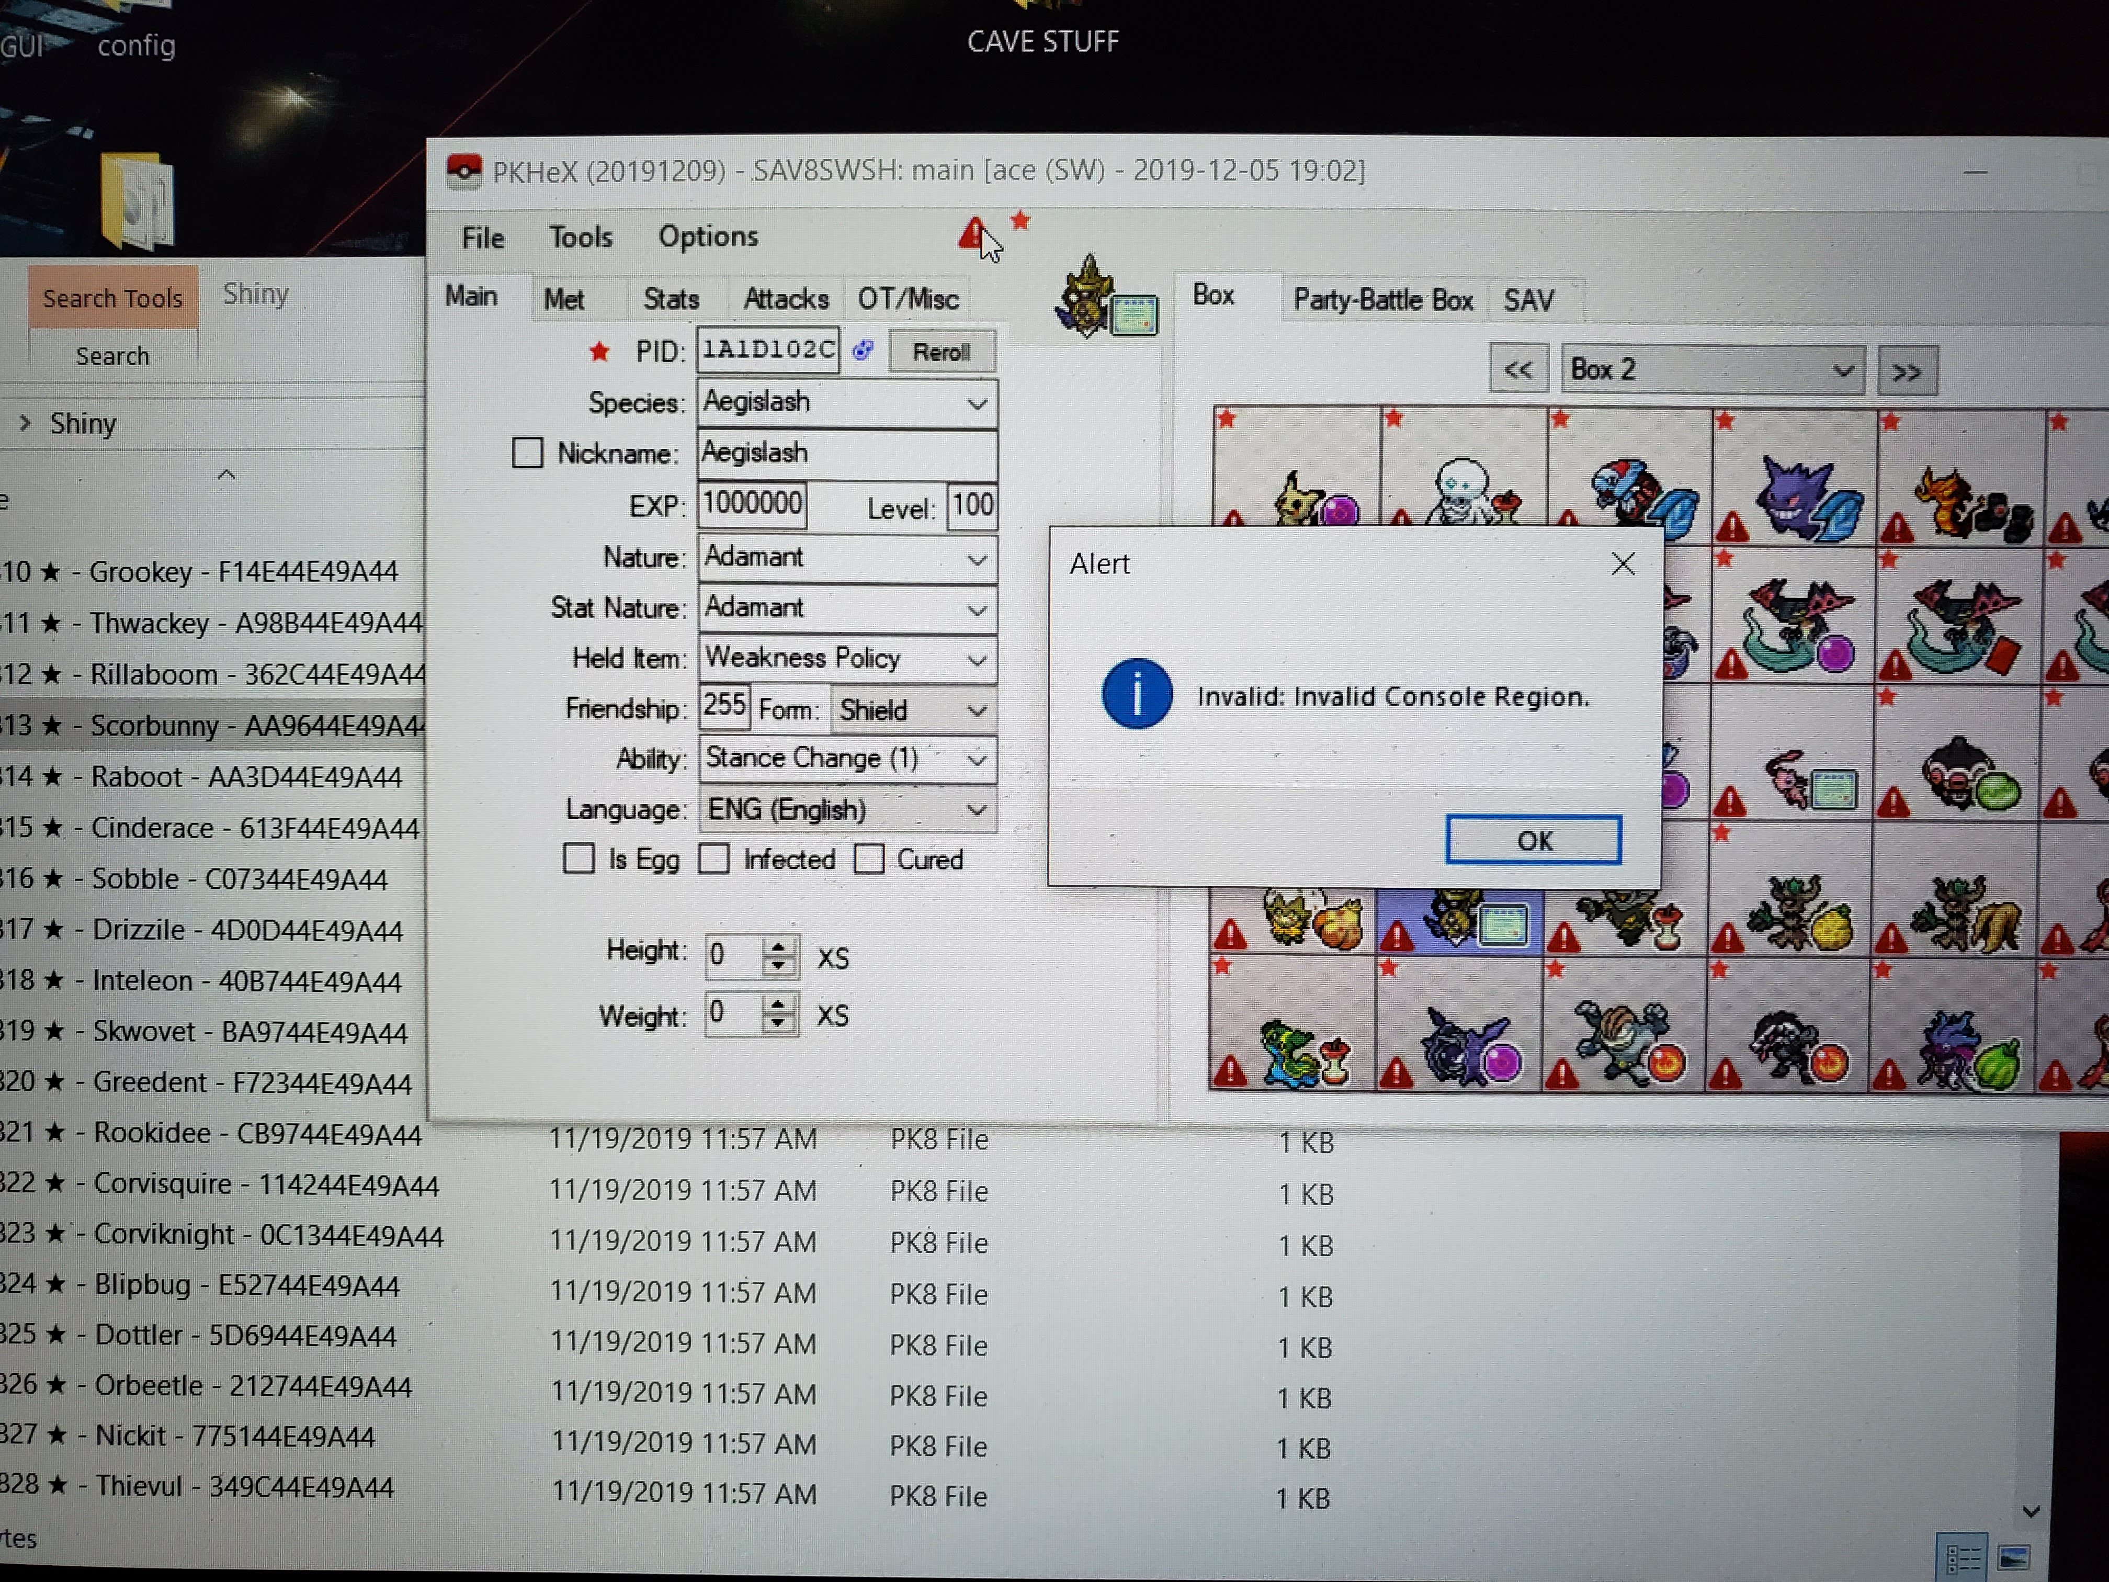Open the Form dropdown showing Shield
Screen dimensions: 2109x1582
(913, 709)
